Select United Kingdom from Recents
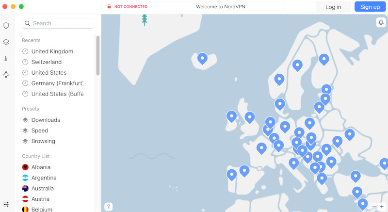The image size is (388, 212). pos(52,51)
